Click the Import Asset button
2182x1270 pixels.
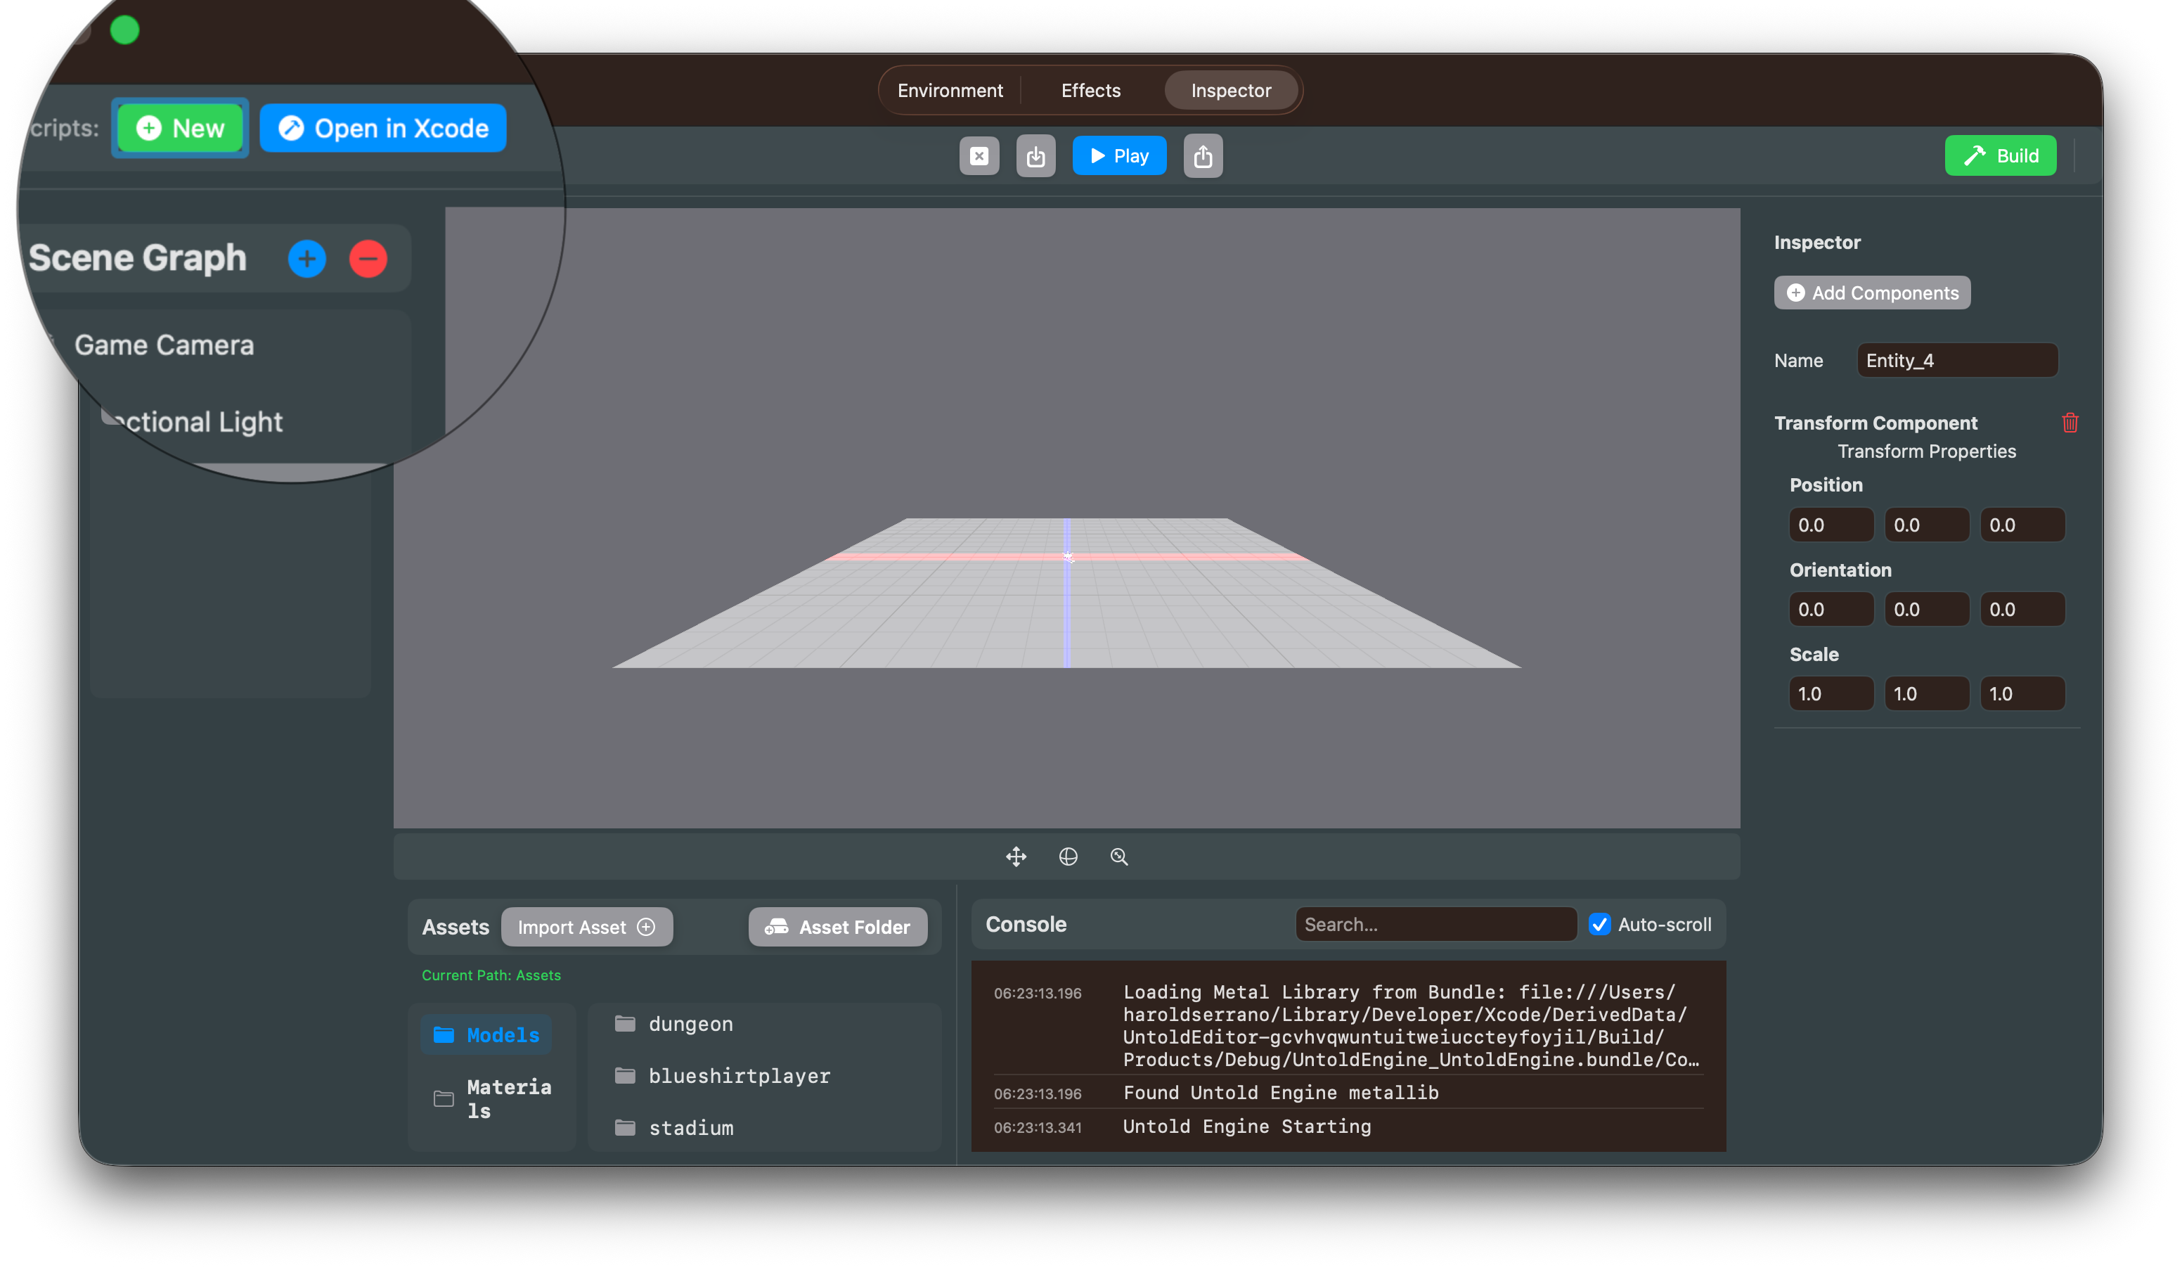[586, 927]
